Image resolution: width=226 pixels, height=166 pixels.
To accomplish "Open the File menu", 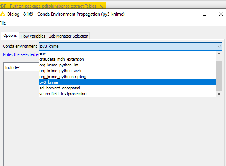I will pyautogui.click(x=3, y=23).
